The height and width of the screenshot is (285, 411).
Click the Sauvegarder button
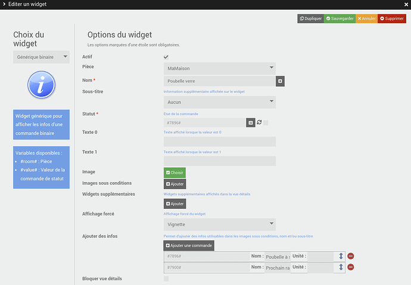[x=340, y=19]
